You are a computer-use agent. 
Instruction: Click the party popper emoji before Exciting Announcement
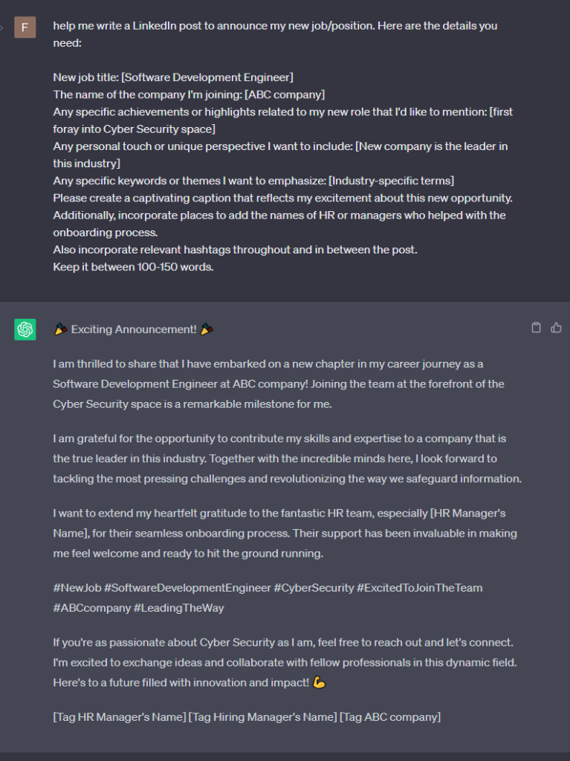(60, 329)
